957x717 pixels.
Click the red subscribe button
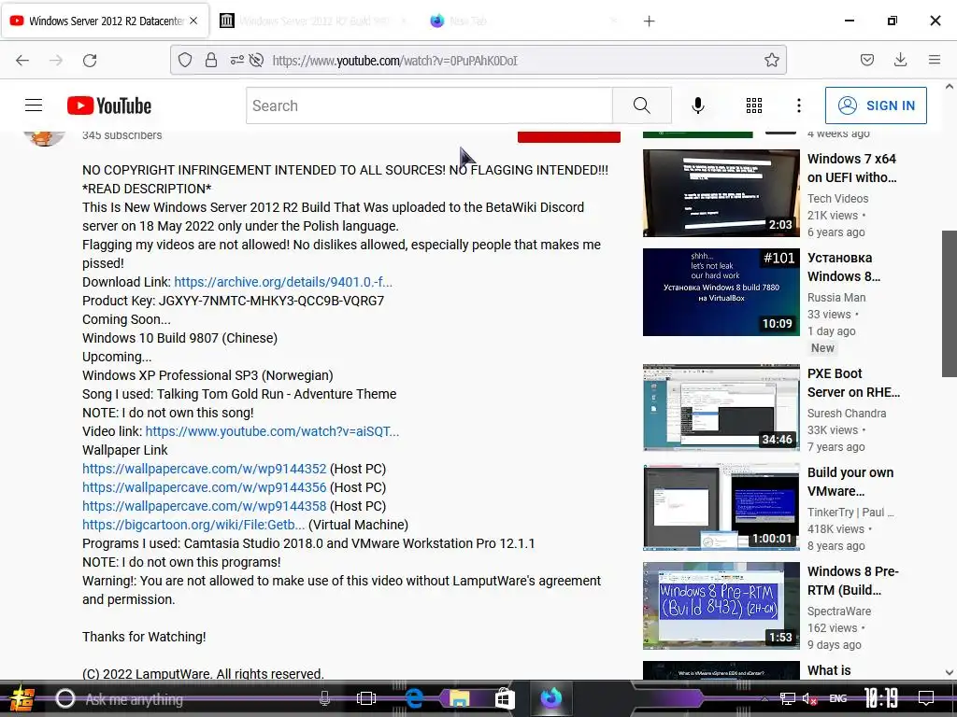tap(569, 137)
